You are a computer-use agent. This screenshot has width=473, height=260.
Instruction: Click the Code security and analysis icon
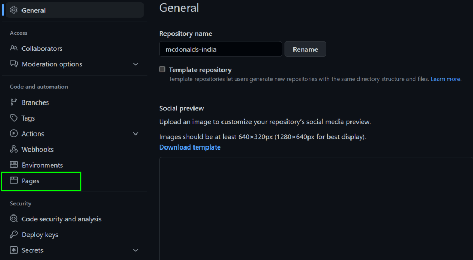click(13, 219)
